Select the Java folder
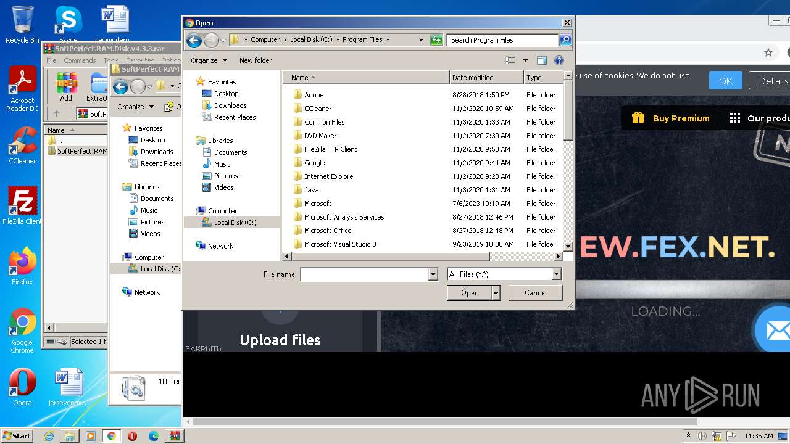Viewport: 790px width, 444px height. click(311, 190)
